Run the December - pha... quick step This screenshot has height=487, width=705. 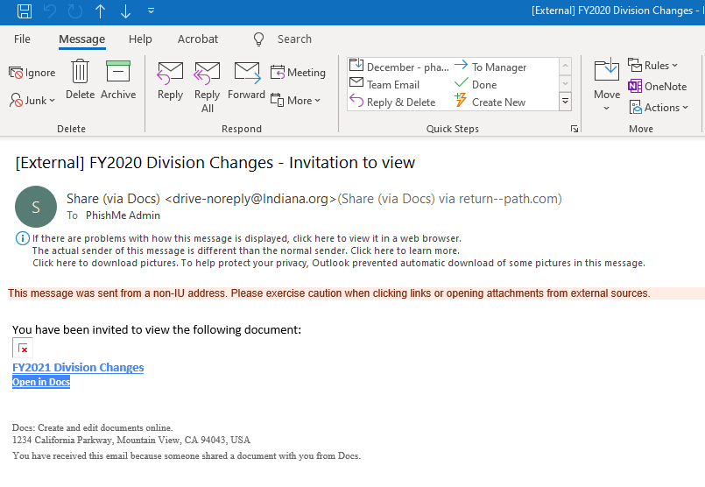[399, 67]
